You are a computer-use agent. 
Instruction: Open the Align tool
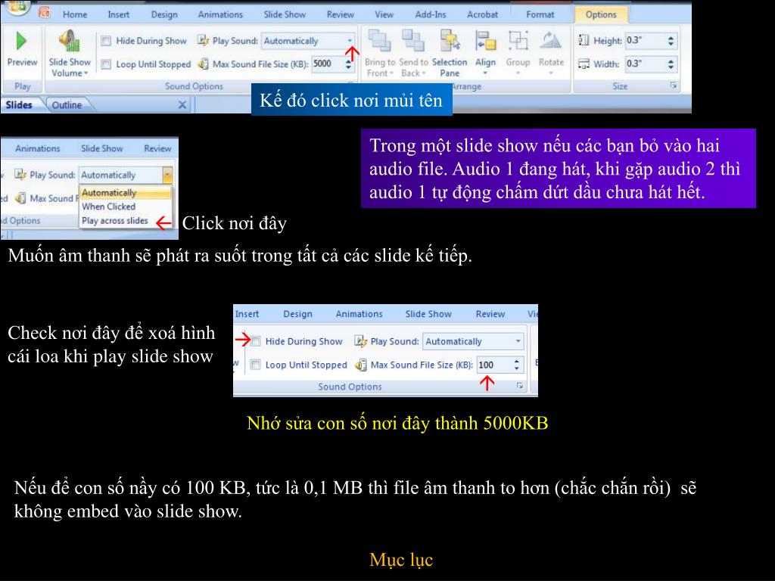(x=485, y=41)
